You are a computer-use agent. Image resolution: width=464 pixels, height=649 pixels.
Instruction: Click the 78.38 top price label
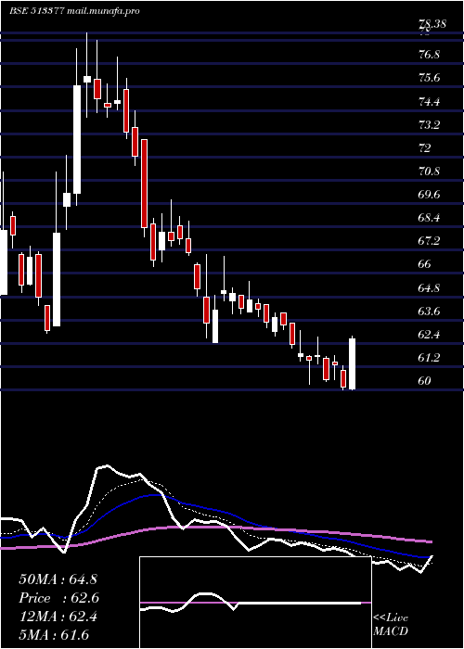click(x=432, y=24)
